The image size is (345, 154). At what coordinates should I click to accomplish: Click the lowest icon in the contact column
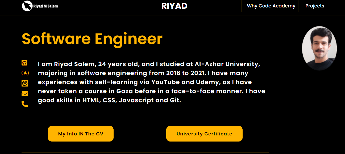click(x=25, y=104)
